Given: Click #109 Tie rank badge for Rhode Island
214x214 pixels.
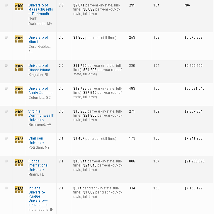Looking at the screenshot, I should point(19,67).
